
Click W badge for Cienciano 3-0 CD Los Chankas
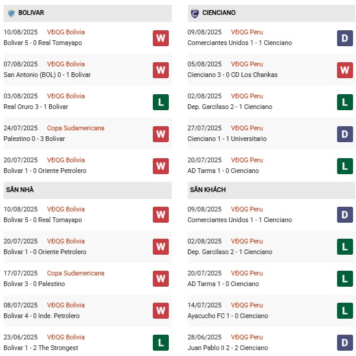pyautogui.click(x=345, y=70)
